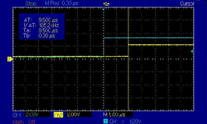This screenshot has height=124, width=207.
Task: Click the Math Off indicator
Action: coord(24,122)
